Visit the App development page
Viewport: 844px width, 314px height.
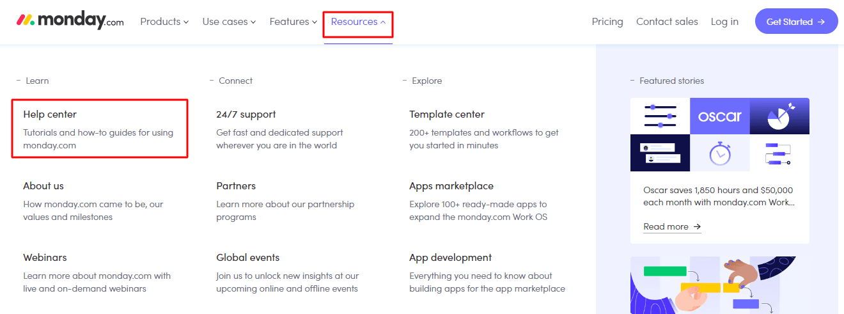coord(451,258)
